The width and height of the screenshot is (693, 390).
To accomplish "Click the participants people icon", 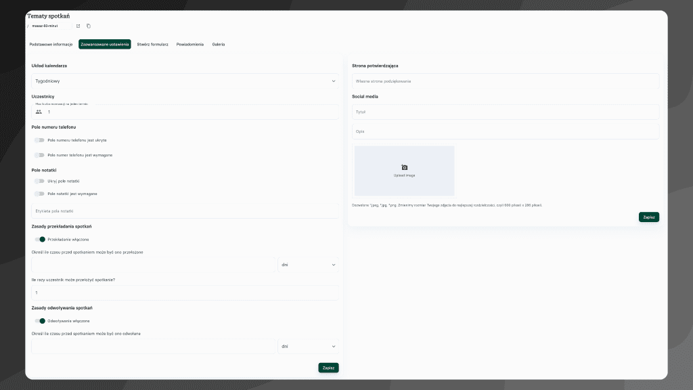I will 39,112.
